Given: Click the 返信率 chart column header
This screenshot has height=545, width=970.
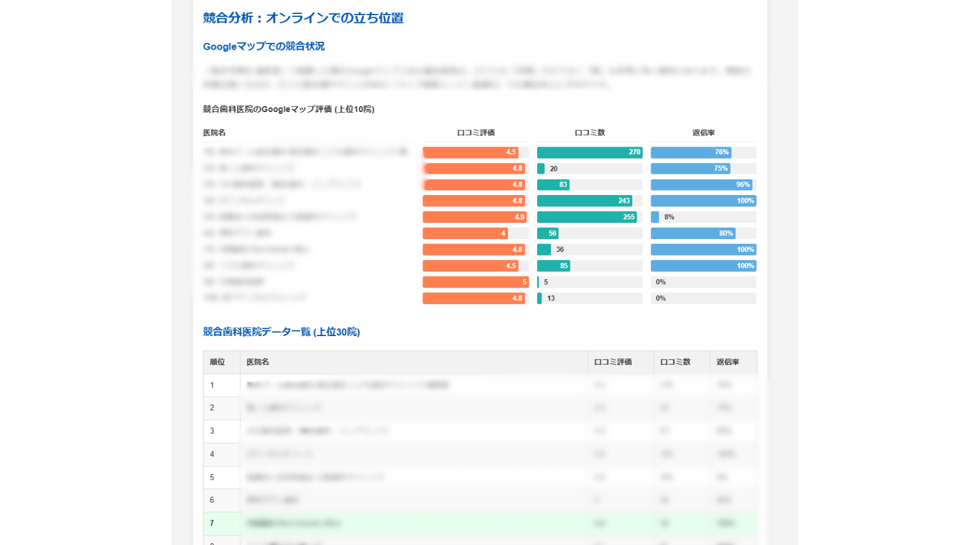Looking at the screenshot, I should point(703,132).
